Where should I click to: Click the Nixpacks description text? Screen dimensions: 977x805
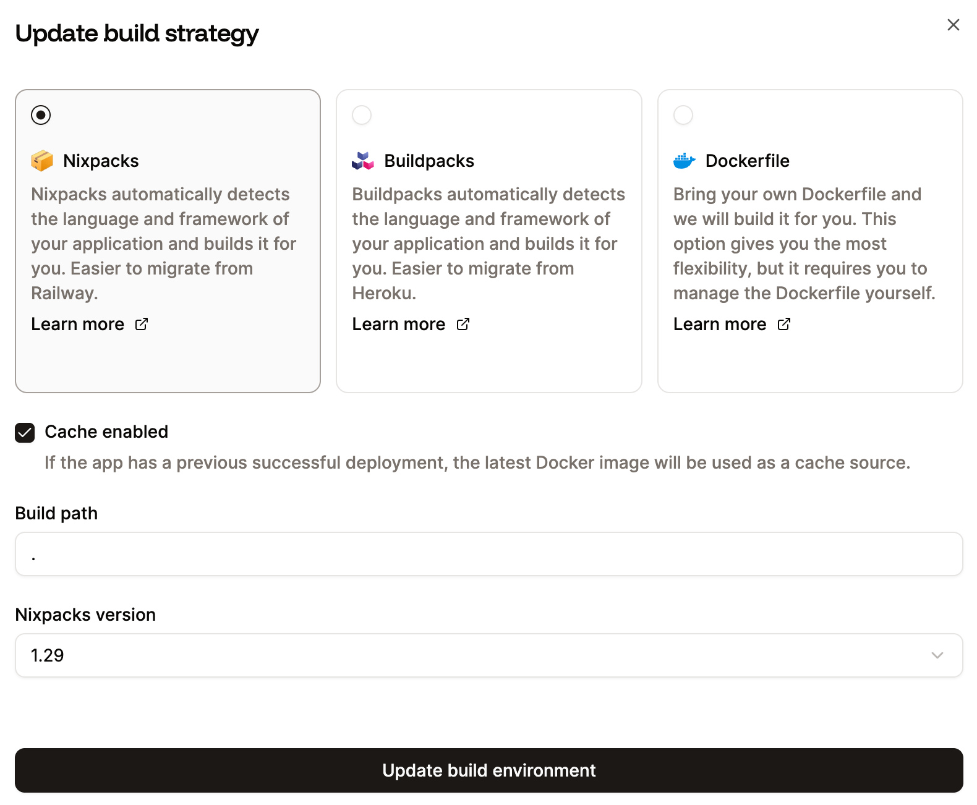pos(164,244)
